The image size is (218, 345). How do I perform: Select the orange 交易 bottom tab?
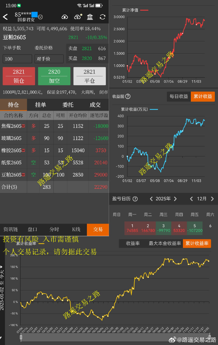[98, 230]
